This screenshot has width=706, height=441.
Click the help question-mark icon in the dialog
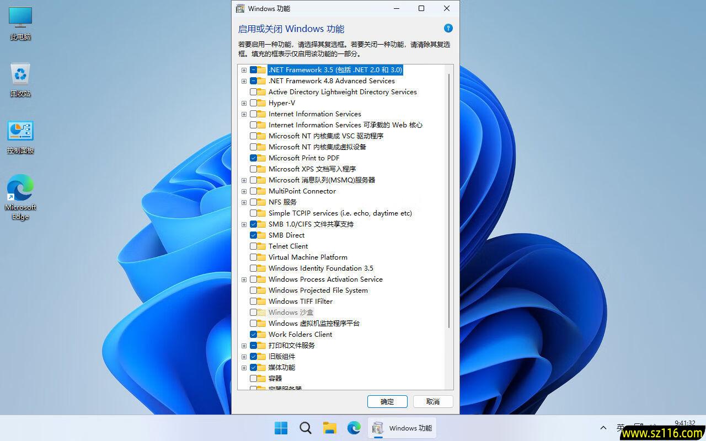click(x=448, y=28)
